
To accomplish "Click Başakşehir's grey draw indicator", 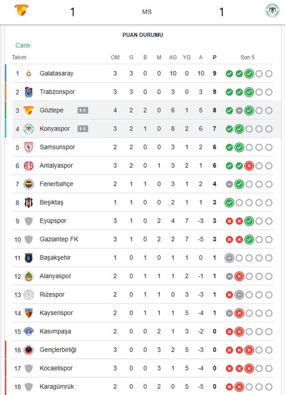I will (x=229, y=258).
